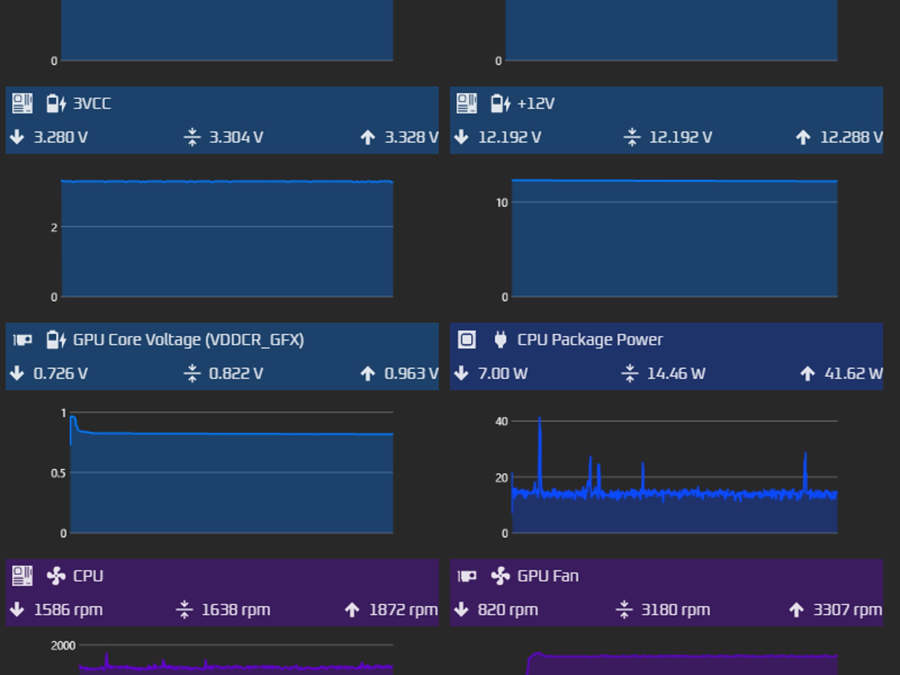Click the motherboard icon beside 3VCC
The width and height of the screenshot is (900, 675).
point(22,103)
